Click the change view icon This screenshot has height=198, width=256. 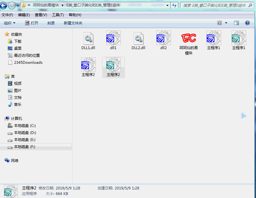pos(219,23)
